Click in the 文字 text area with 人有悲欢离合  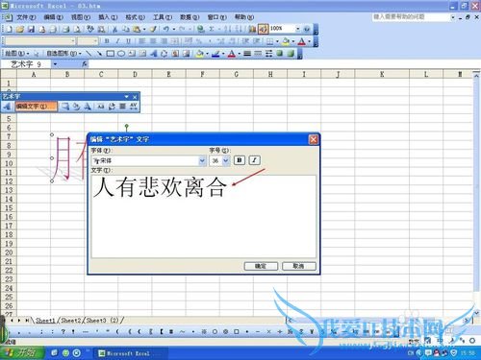click(x=204, y=216)
